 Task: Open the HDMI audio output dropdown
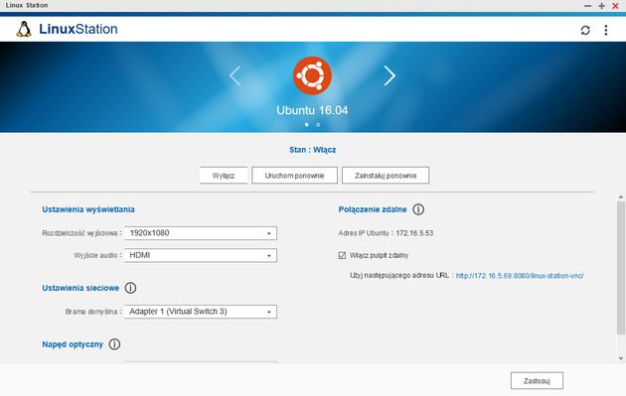[x=201, y=255]
